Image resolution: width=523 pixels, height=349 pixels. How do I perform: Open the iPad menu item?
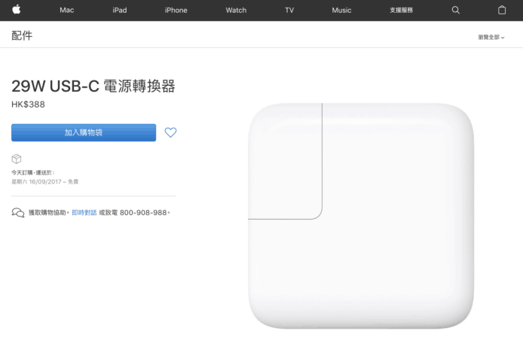tap(119, 10)
